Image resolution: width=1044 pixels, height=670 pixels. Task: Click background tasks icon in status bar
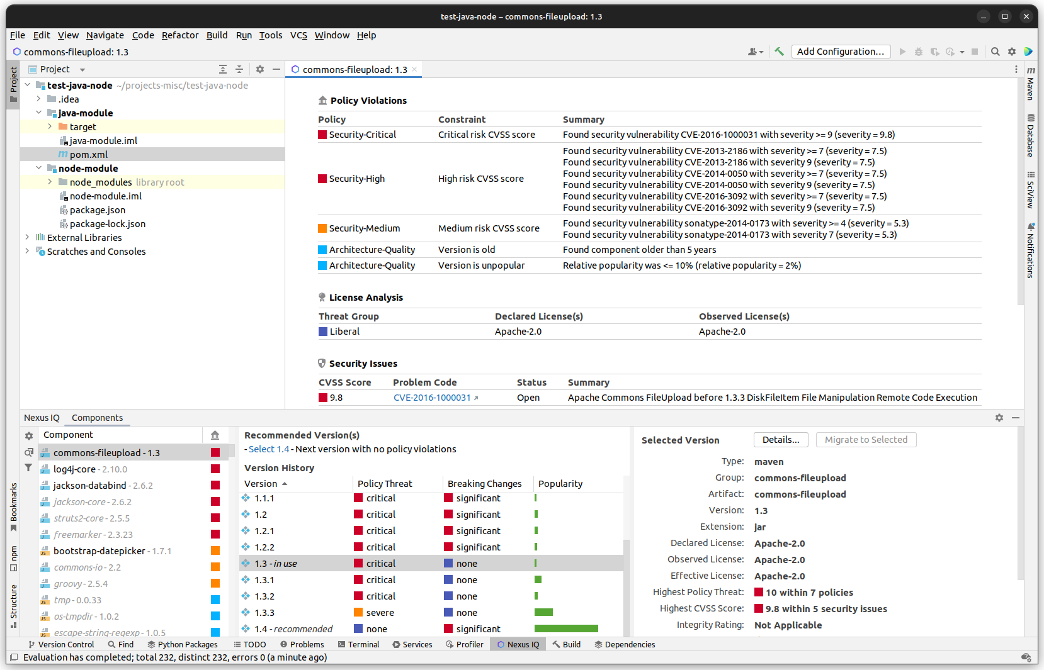coord(1025,657)
